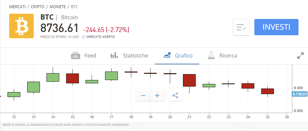
Task: Switch to the Statistiche tab
Action: pos(129,56)
